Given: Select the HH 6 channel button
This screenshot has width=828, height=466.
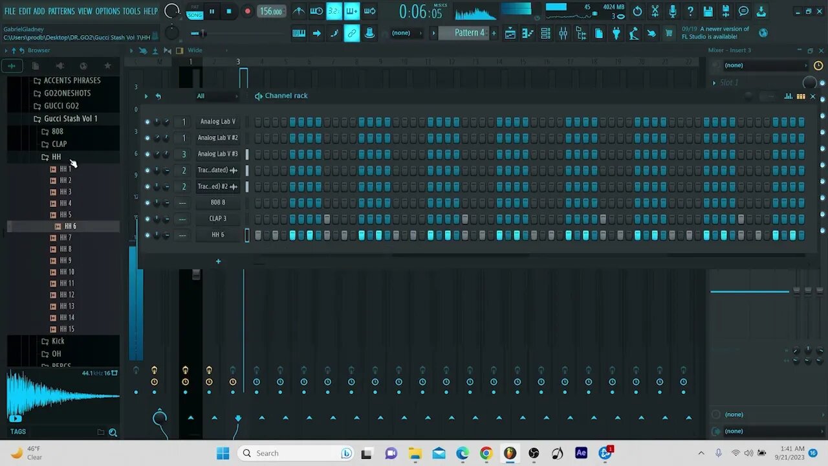Looking at the screenshot, I should coord(218,235).
